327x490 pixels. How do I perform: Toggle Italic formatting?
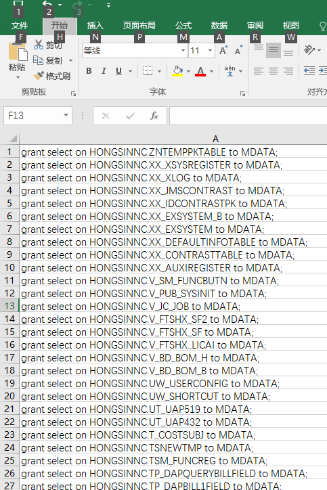104,71
